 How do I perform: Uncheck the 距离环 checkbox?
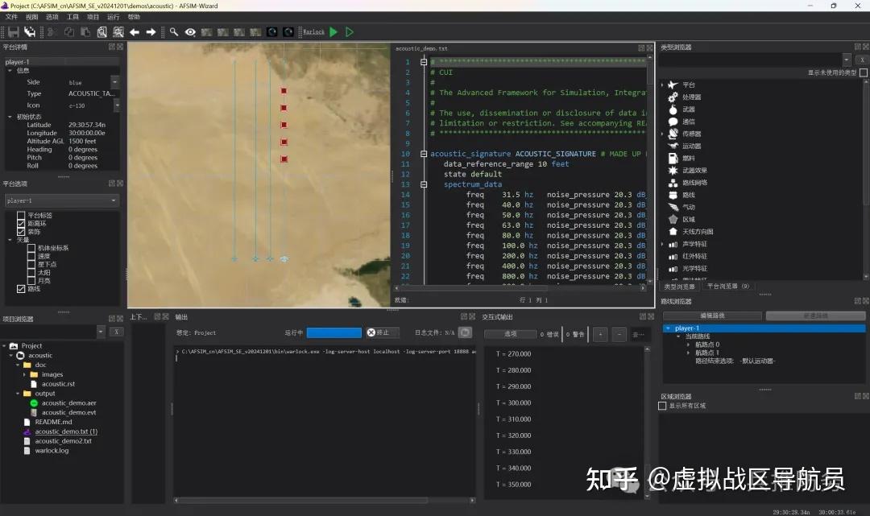pyautogui.click(x=21, y=224)
